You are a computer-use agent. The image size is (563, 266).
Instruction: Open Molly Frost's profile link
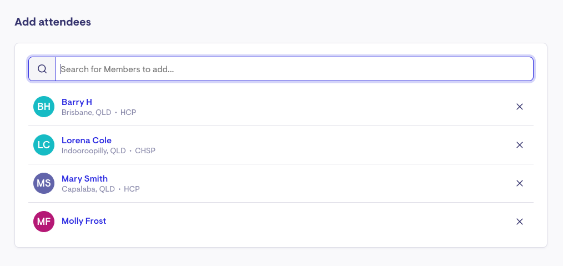84,221
